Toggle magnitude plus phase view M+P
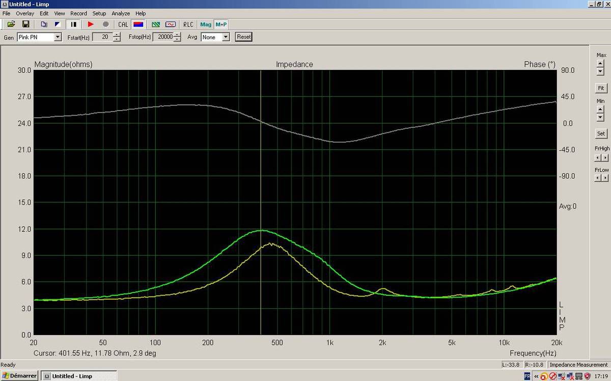The width and height of the screenshot is (611, 381). click(221, 24)
